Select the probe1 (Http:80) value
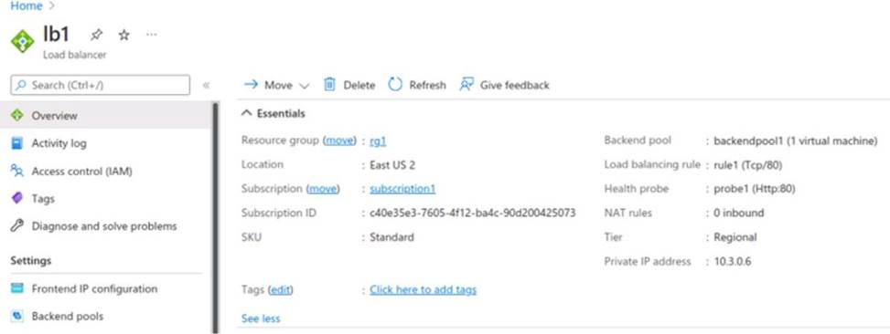 (x=754, y=189)
